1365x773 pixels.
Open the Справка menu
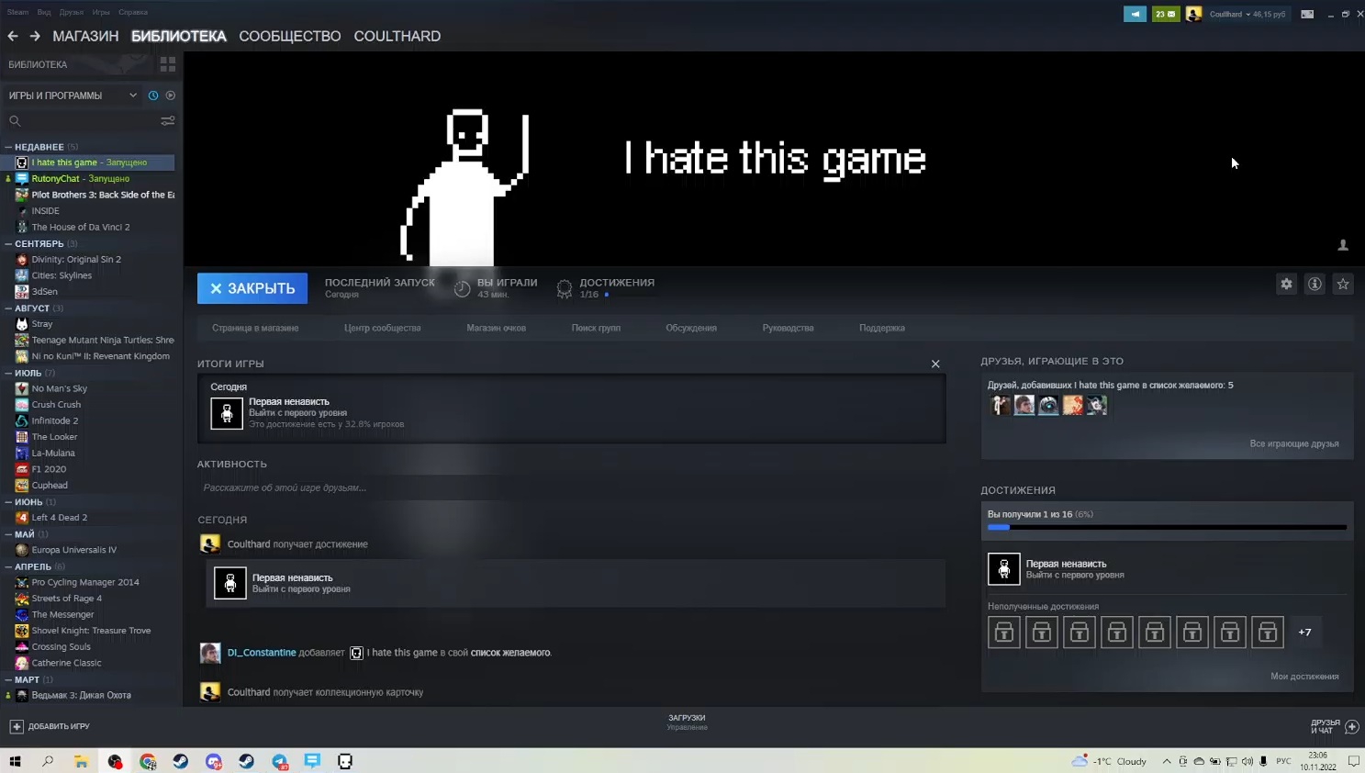(x=133, y=12)
